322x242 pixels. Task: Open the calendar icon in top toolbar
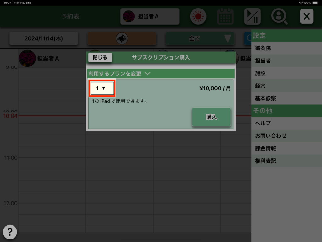point(225,16)
